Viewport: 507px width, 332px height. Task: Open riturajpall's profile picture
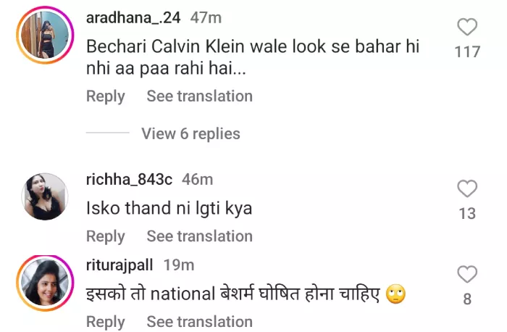click(x=45, y=282)
